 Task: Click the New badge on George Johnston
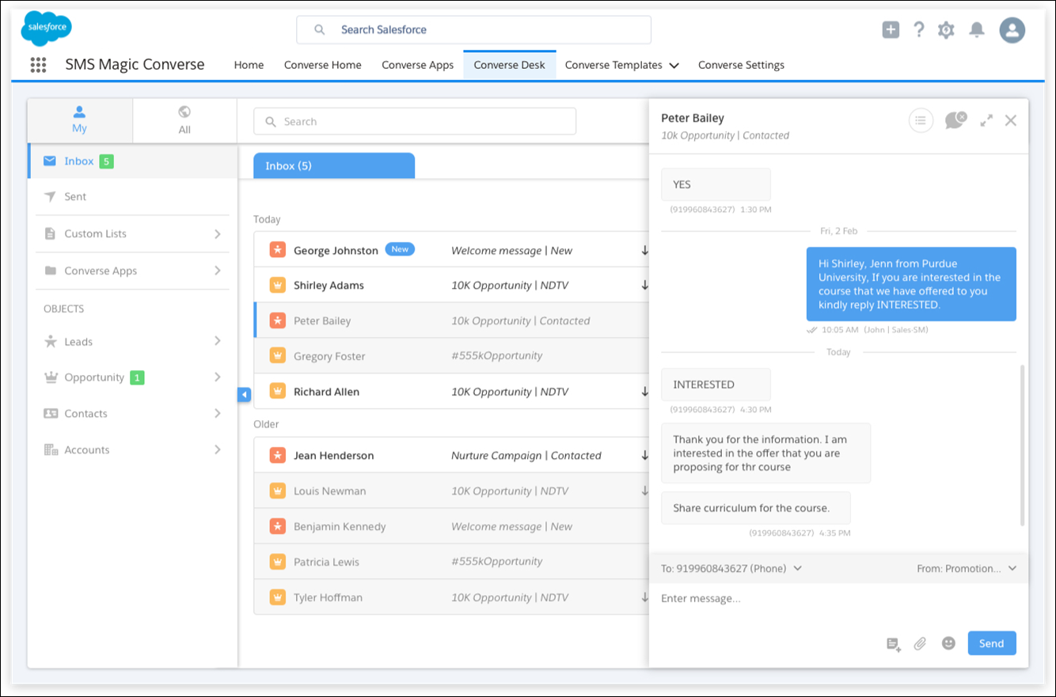(400, 249)
